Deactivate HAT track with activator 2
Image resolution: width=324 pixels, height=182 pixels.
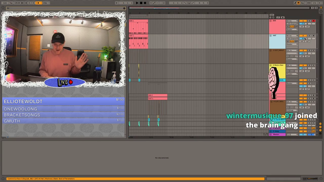click(x=303, y=35)
